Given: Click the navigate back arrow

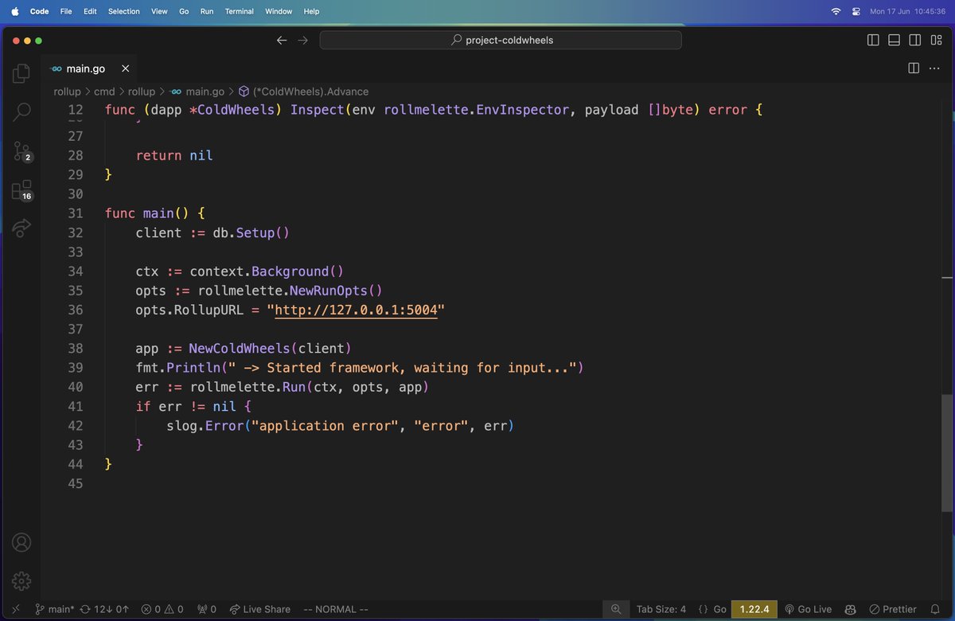Looking at the screenshot, I should (x=282, y=40).
